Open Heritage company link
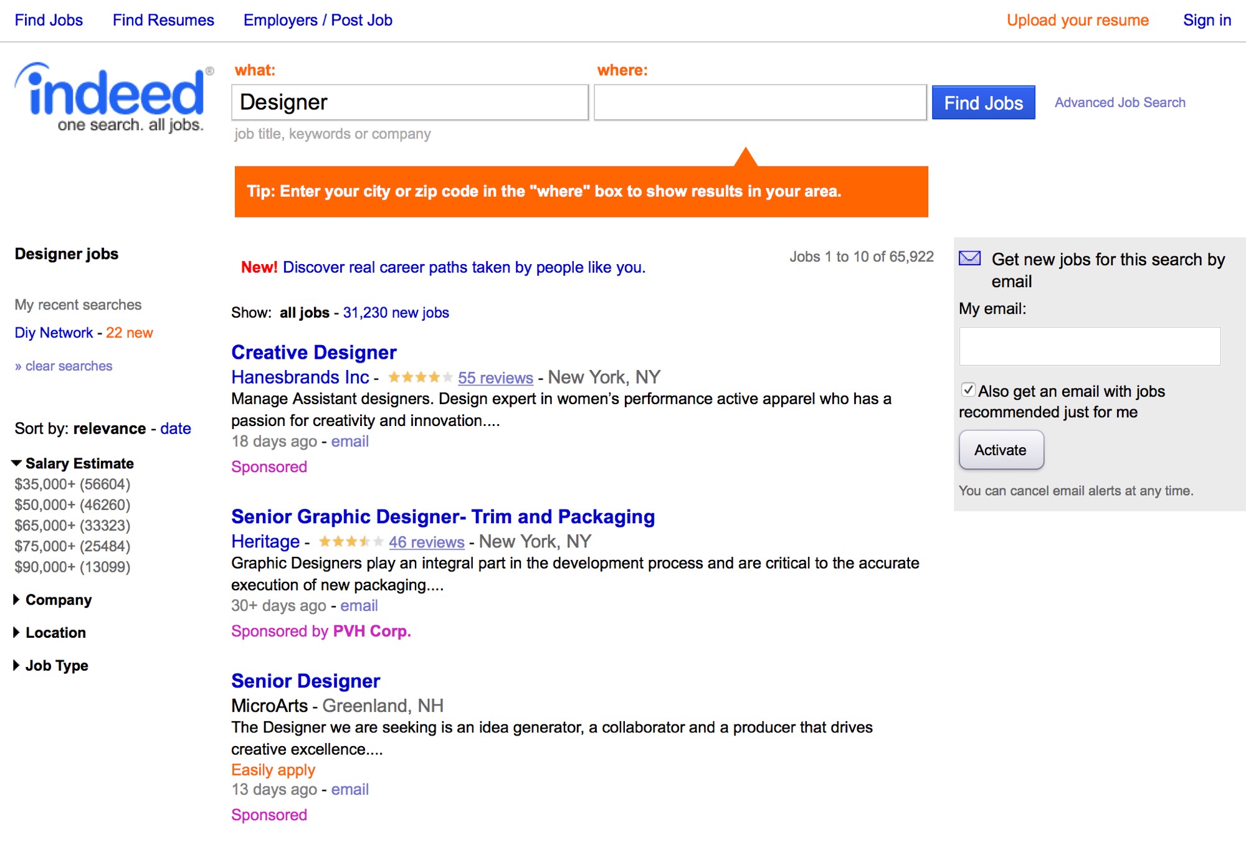The height and width of the screenshot is (852, 1246). pos(265,542)
